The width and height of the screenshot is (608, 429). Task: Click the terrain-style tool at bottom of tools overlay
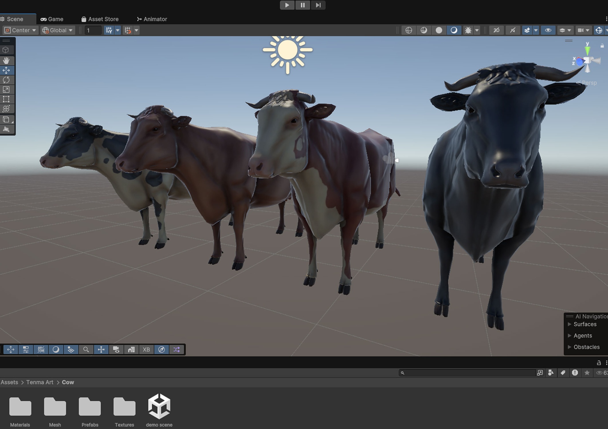click(x=6, y=129)
